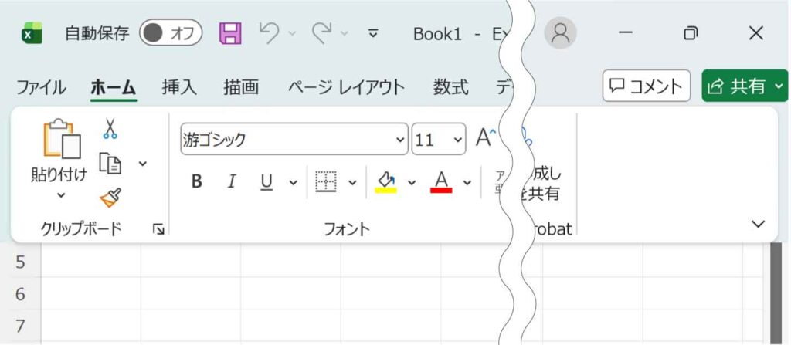
Task: Toggle Italic formatting
Action: 232,181
